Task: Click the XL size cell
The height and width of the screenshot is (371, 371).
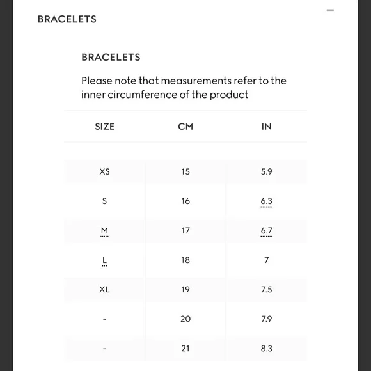Action: (104, 290)
